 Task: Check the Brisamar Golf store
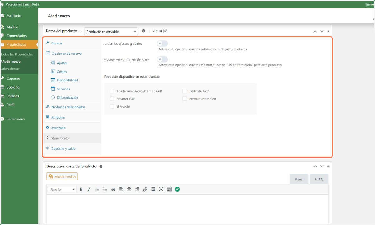[112, 99]
